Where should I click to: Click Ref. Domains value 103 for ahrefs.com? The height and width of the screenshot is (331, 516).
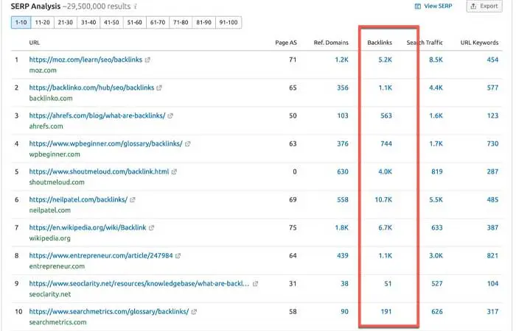point(343,115)
